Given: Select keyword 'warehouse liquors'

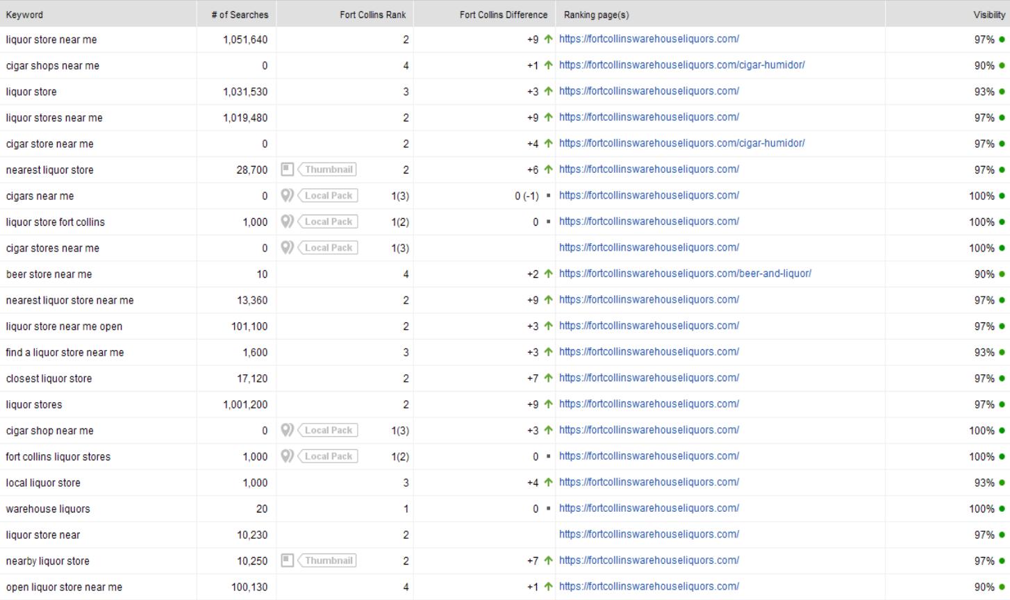Looking at the screenshot, I should tap(48, 509).
